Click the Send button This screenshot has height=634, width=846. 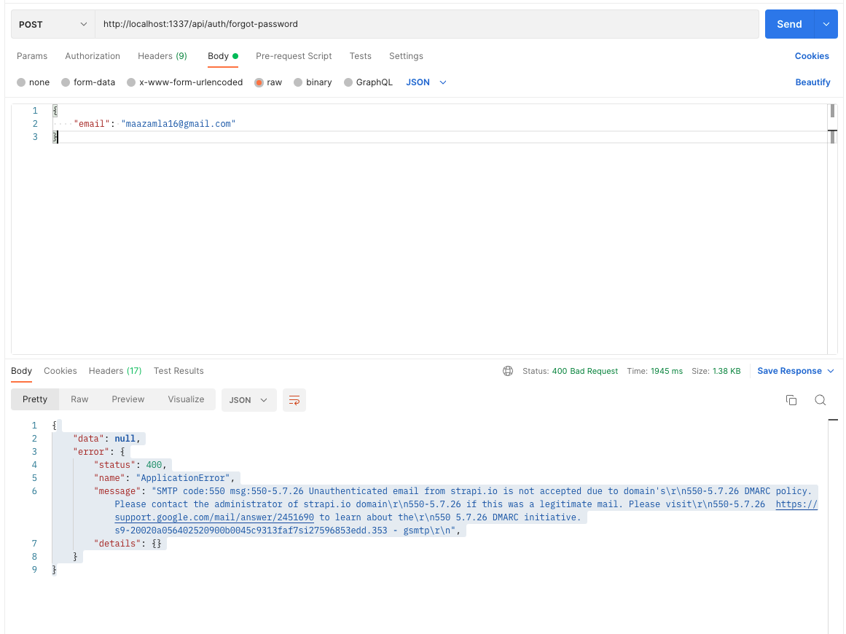pos(789,23)
